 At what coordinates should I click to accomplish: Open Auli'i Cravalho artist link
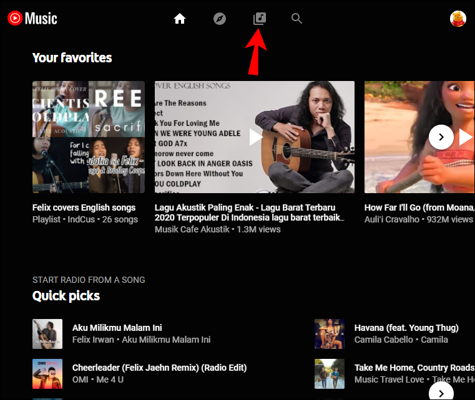(x=392, y=219)
